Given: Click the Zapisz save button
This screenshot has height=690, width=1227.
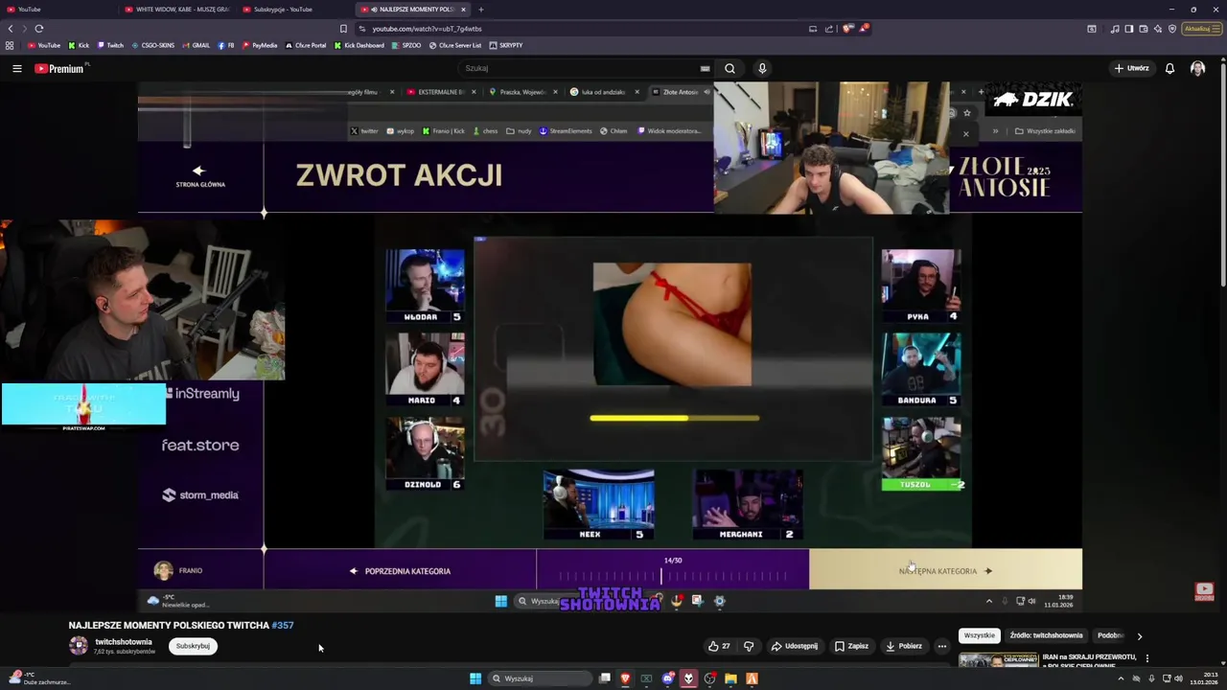Looking at the screenshot, I should 851,646.
